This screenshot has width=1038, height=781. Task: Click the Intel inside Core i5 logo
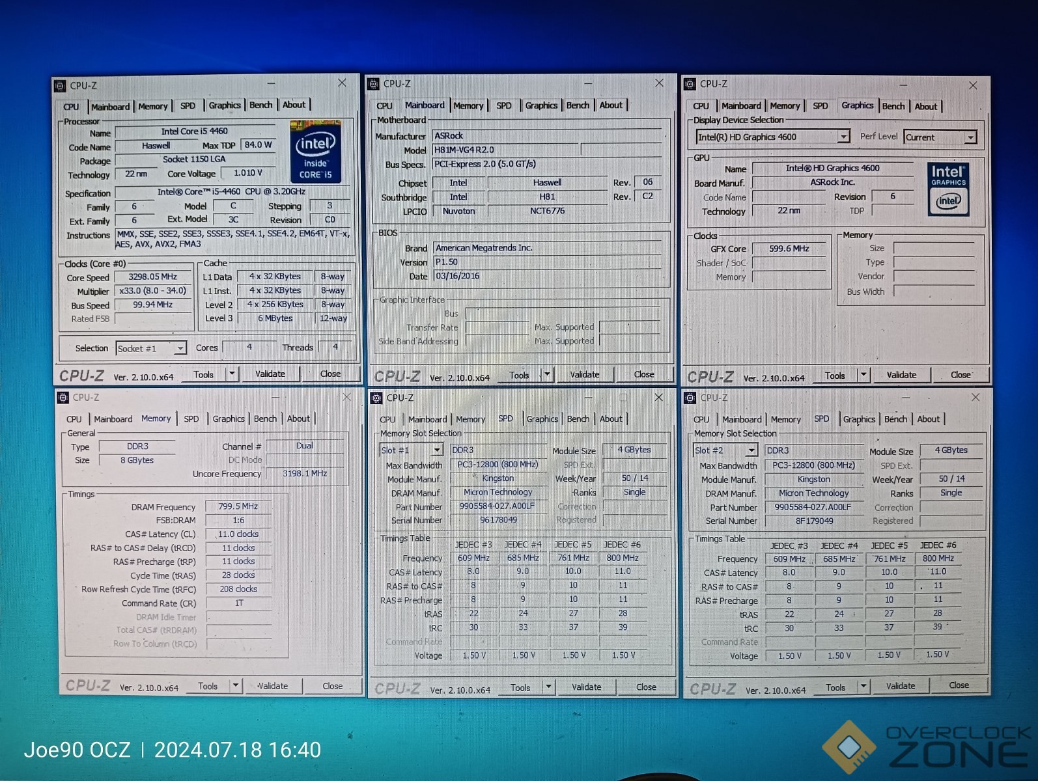click(316, 151)
